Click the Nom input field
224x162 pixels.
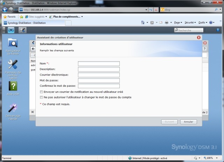pyautogui.click(x=99, y=64)
